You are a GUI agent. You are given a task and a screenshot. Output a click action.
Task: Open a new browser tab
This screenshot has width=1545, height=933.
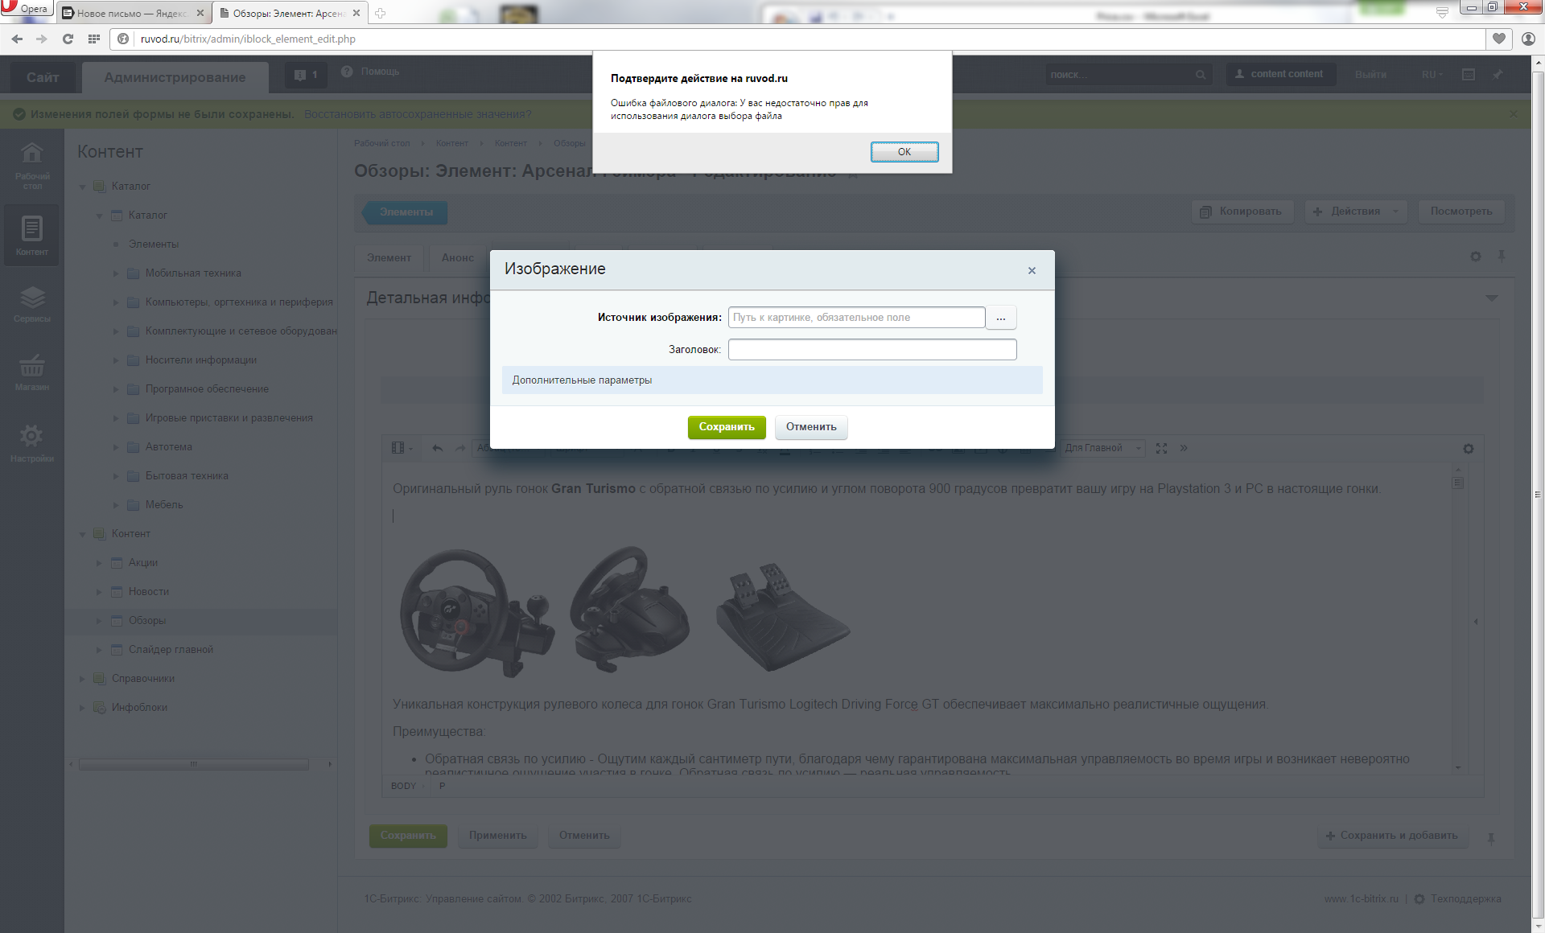[x=380, y=13]
